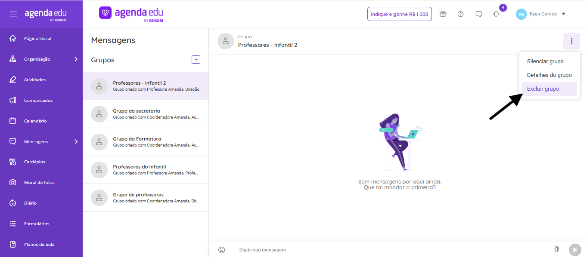Open the help question mark icon
Viewport: 587px width, 257px height.
461,14
